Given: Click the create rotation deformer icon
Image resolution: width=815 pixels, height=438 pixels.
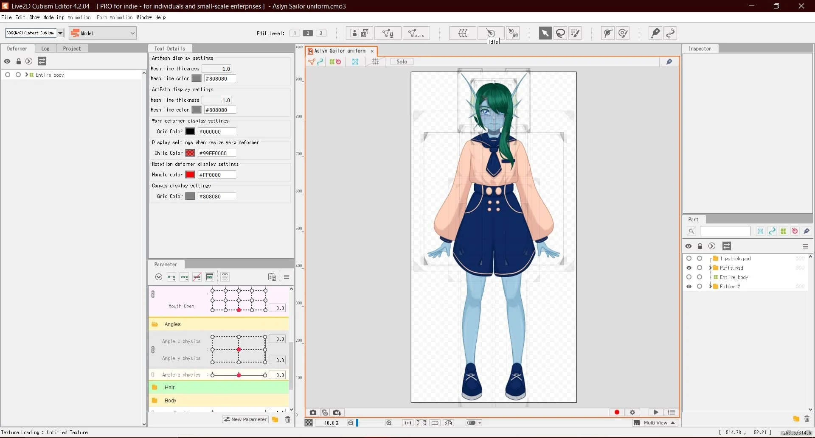Looking at the screenshot, I should pyautogui.click(x=491, y=33).
